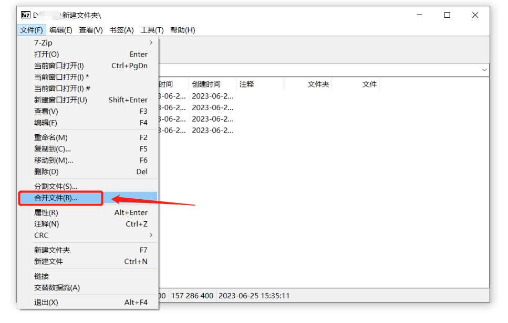Choose 注释(N) menu item

(88, 224)
